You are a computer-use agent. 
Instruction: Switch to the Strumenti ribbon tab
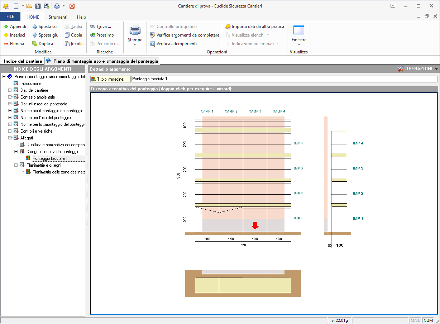pyautogui.click(x=58, y=17)
